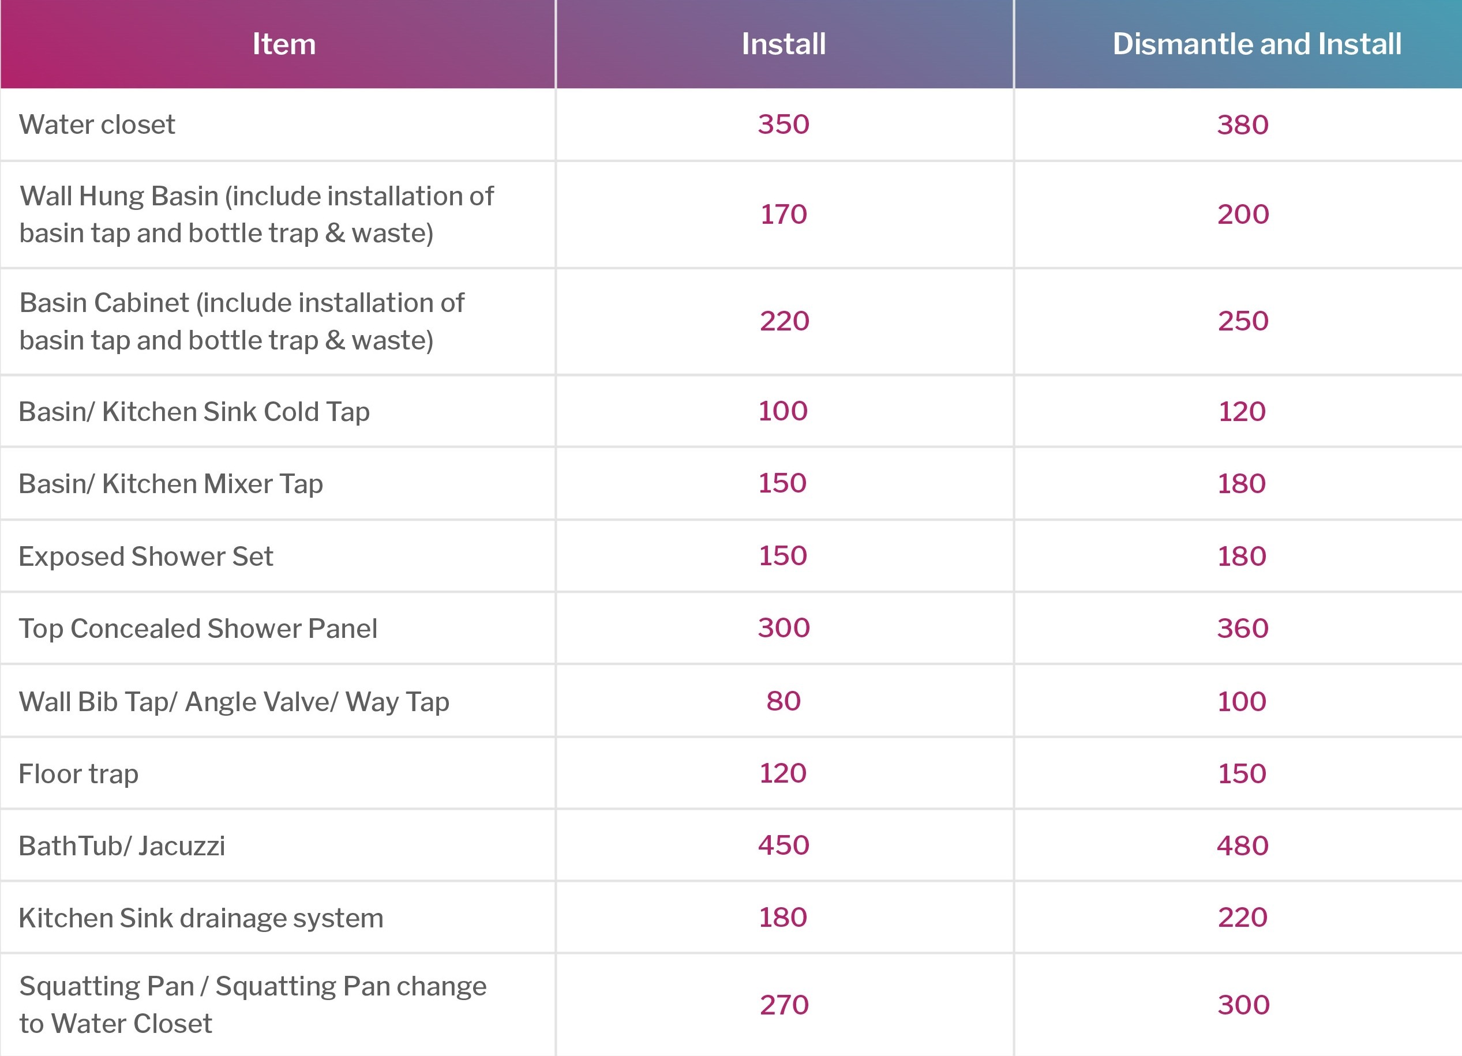
Task: Click Basin Cabinet dismantle price 250
Action: pyautogui.click(x=1242, y=321)
